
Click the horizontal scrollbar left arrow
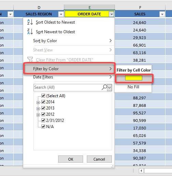point(141,171)
